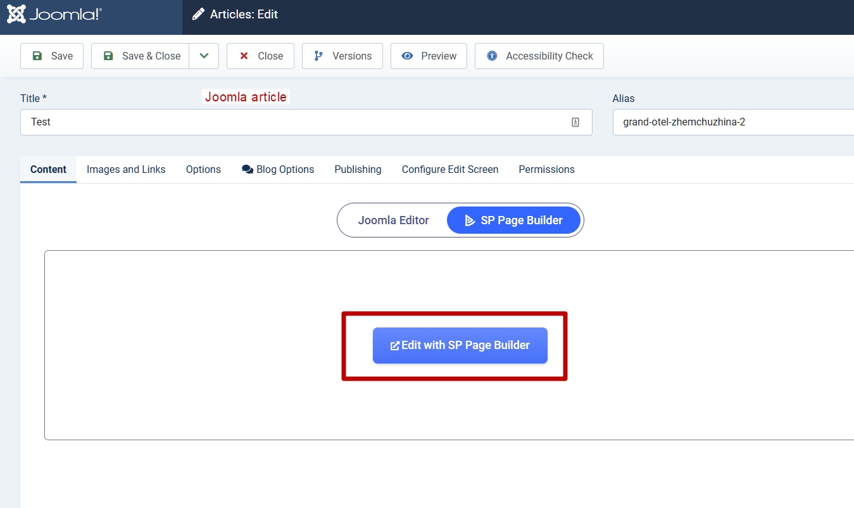This screenshot has width=854, height=508.
Task: Click the icon inside the Title field
Action: pos(575,122)
